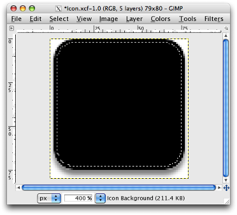Open the Layer menu

coord(134,19)
